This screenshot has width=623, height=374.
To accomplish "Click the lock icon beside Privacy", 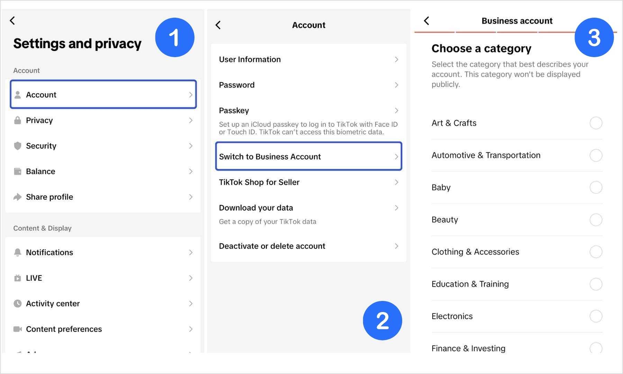I will [x=18, y=120].
